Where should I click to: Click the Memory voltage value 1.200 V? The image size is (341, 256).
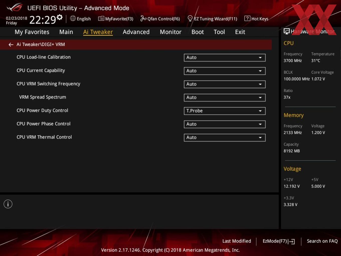pyautogui.click(x=318, y=133)
